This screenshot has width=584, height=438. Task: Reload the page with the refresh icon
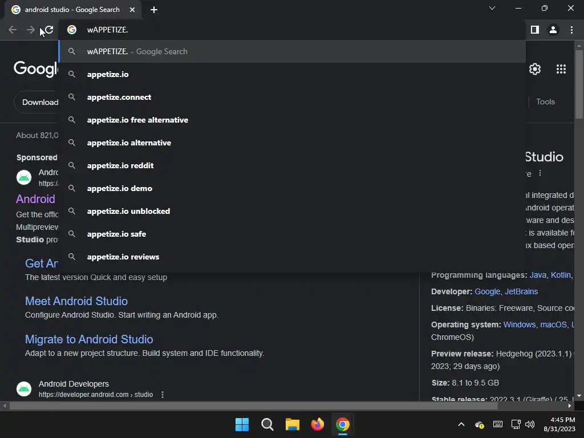pos(49,30)
